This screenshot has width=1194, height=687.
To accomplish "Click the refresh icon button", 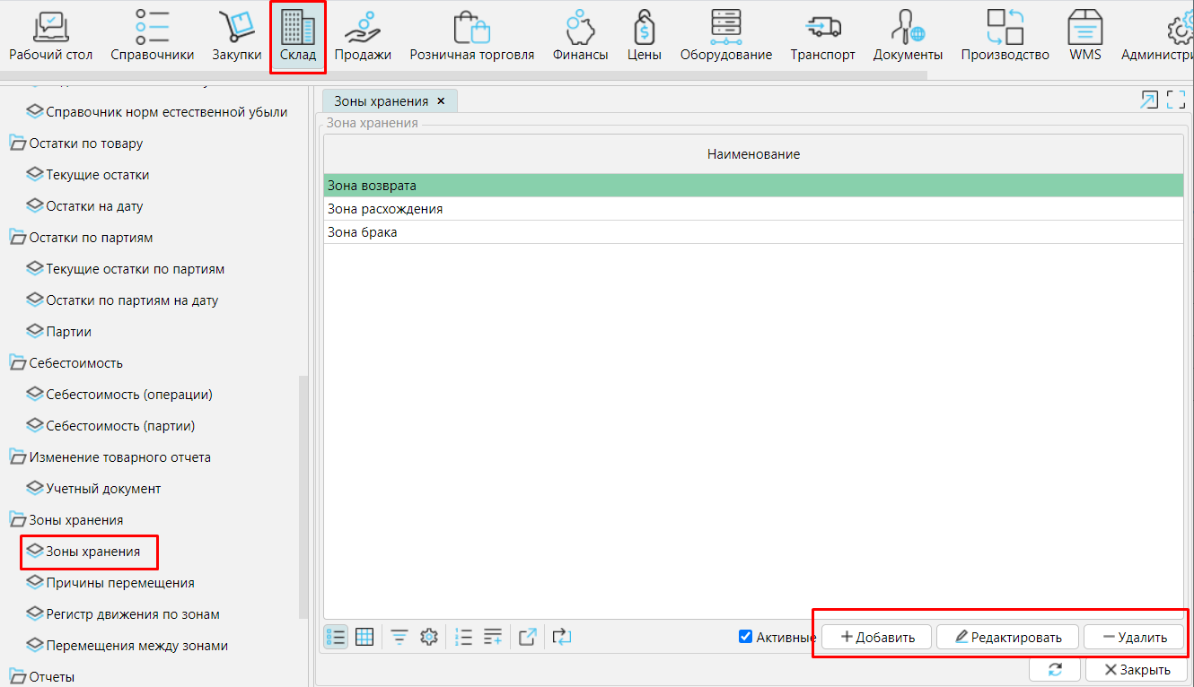I will [1055, 669].
